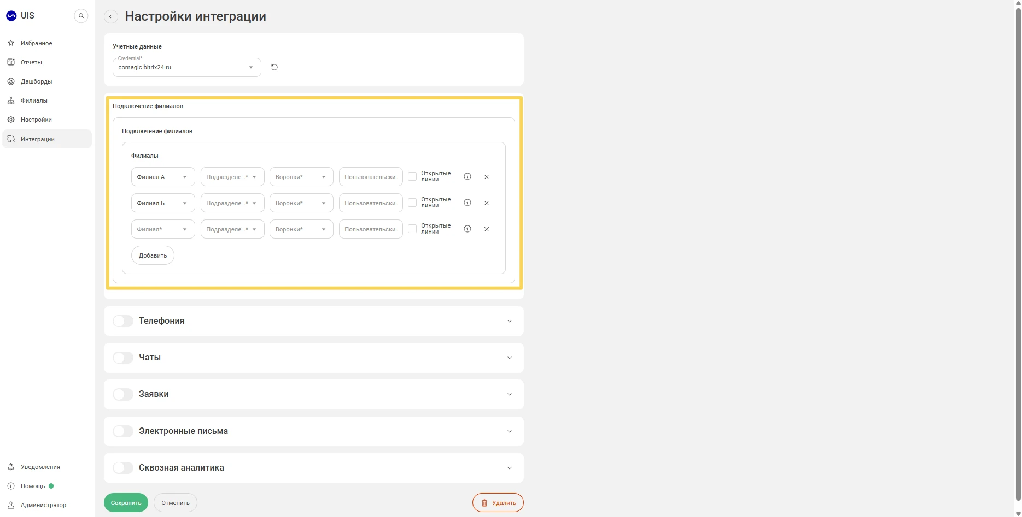Viewport: 1022px width, 517px height.
Task: Show info icon in empty Филиал row
Action: click(468, 229)
